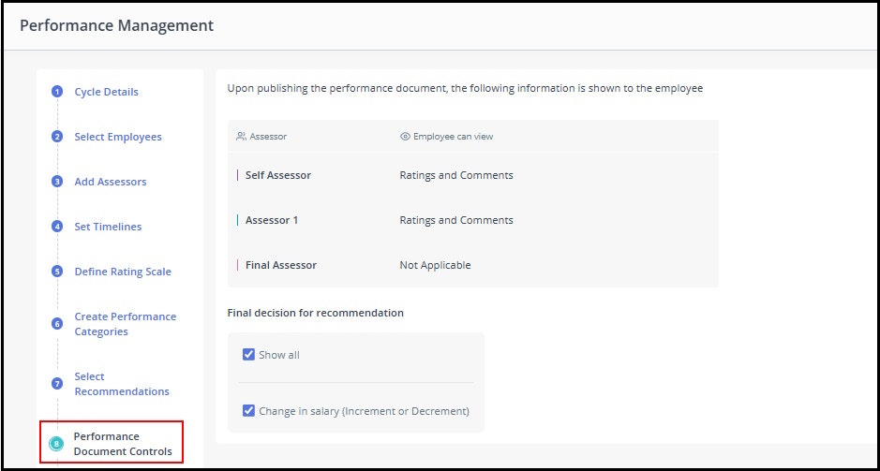Click the Final Assessor row label
The image size is (880, 471).
tap(280, 265)
